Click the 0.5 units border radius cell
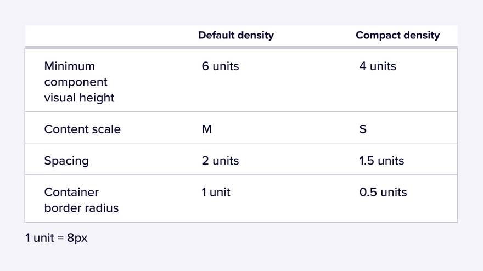Image resolution: width=483 pixels, height=271 pixels. (383, 192)
